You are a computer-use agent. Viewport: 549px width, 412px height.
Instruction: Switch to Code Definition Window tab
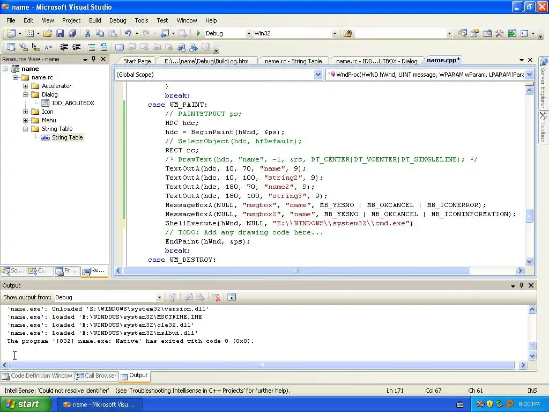(38, 376)
